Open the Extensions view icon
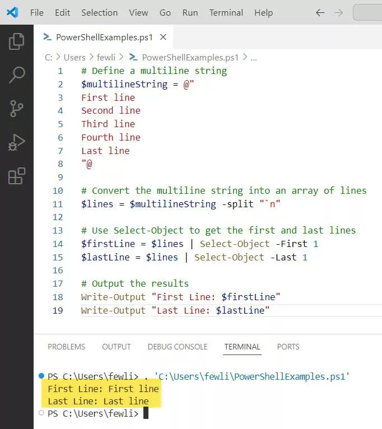Viewport: 382px width, 429px height. click(17, 176)
